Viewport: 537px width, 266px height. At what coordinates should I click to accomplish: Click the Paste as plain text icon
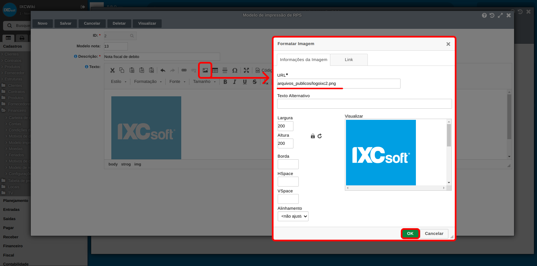142,70
